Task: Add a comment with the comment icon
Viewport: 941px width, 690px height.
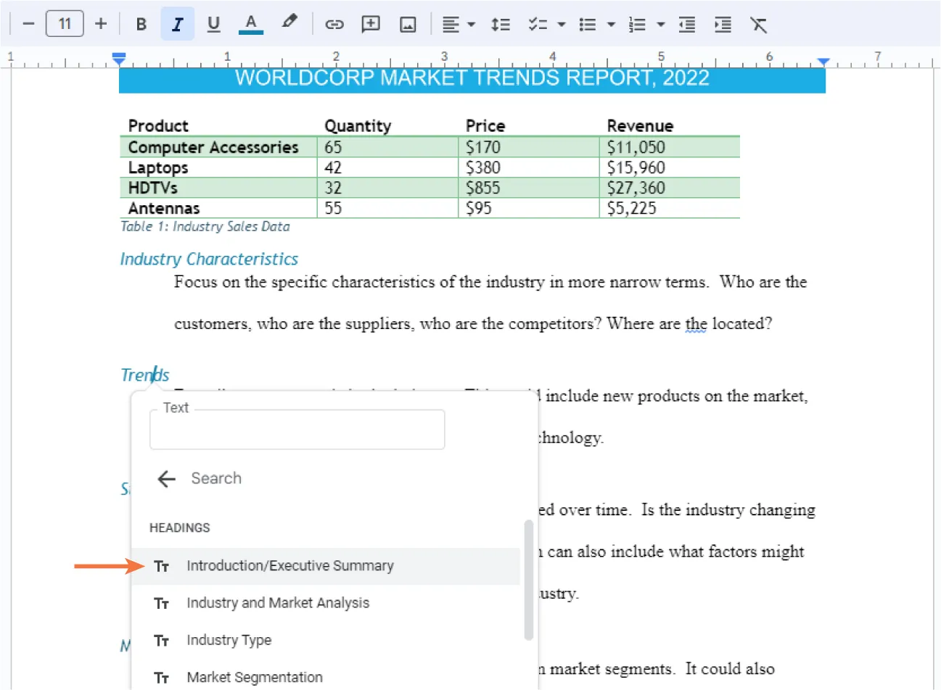Action: tap(371, 24)
